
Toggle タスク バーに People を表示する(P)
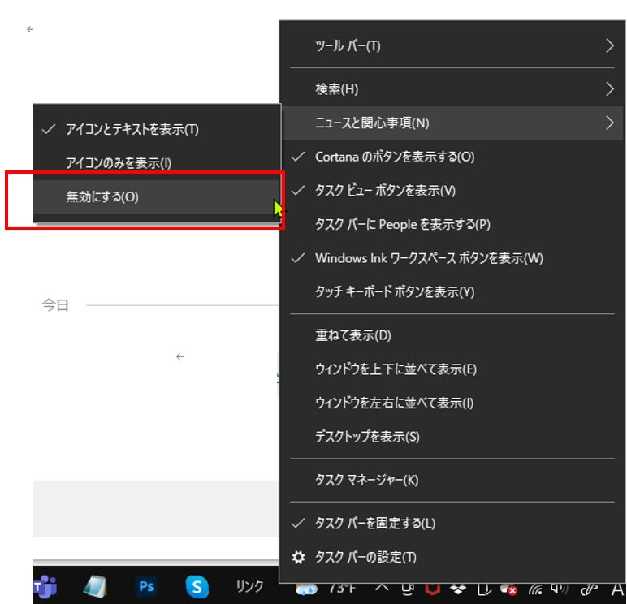coord(452,224)
